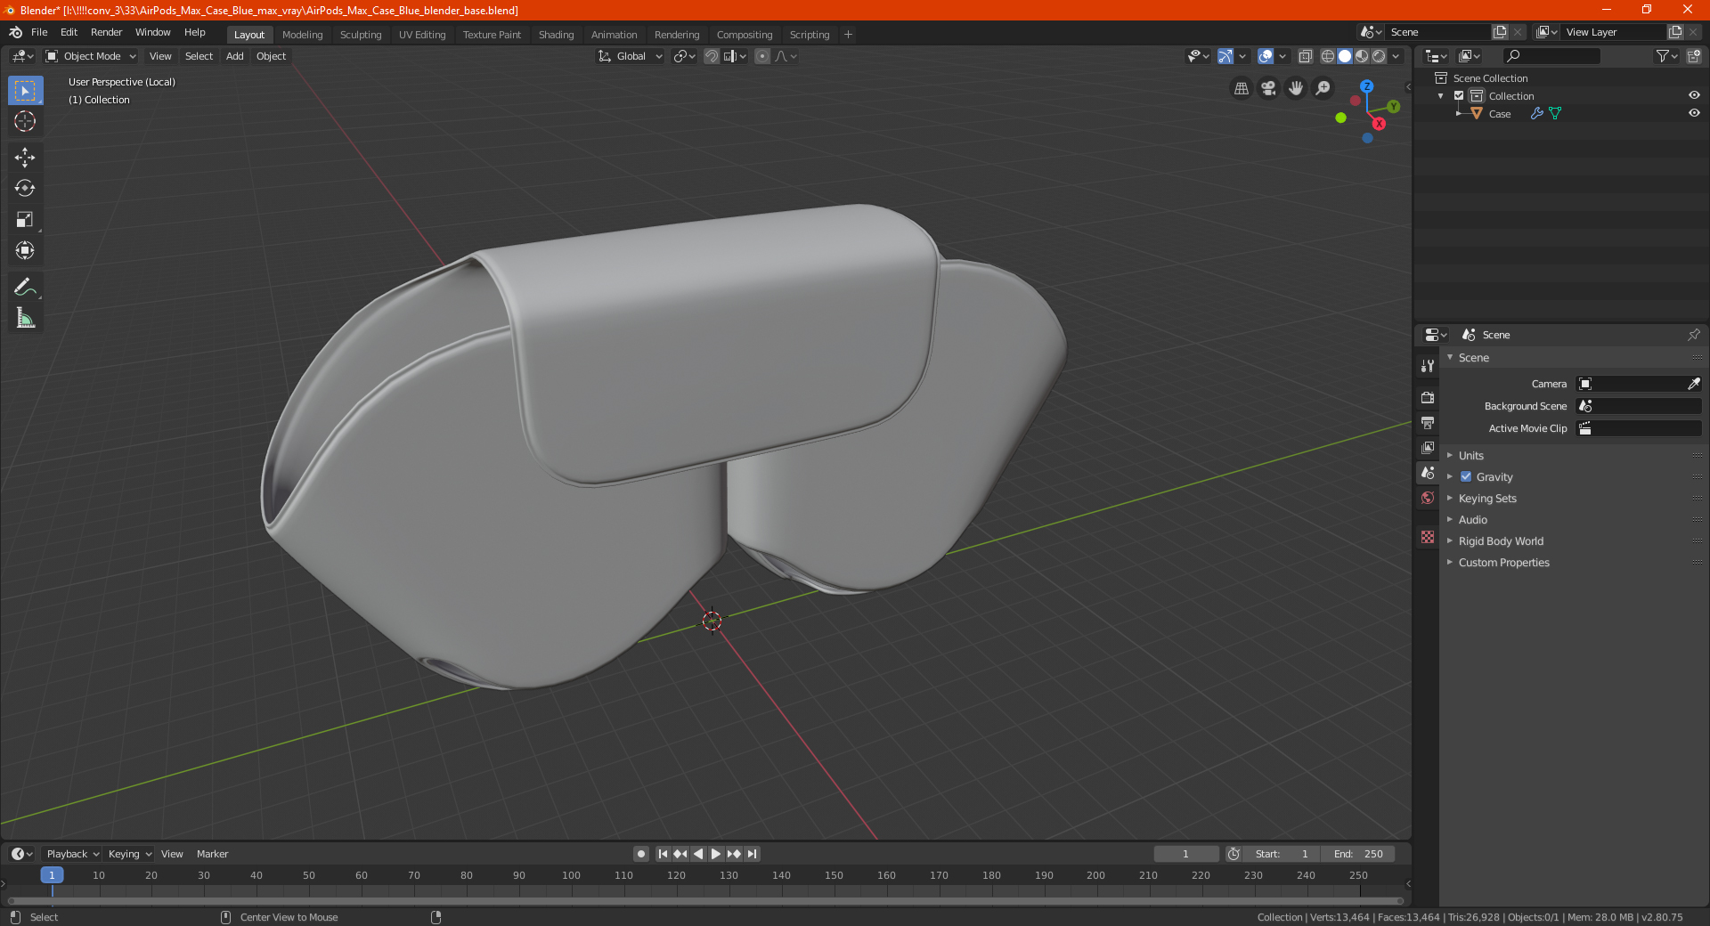The image size is (1710, 926).
Task: Open the Tool properties tab
Action: [x=1428, y=365]
